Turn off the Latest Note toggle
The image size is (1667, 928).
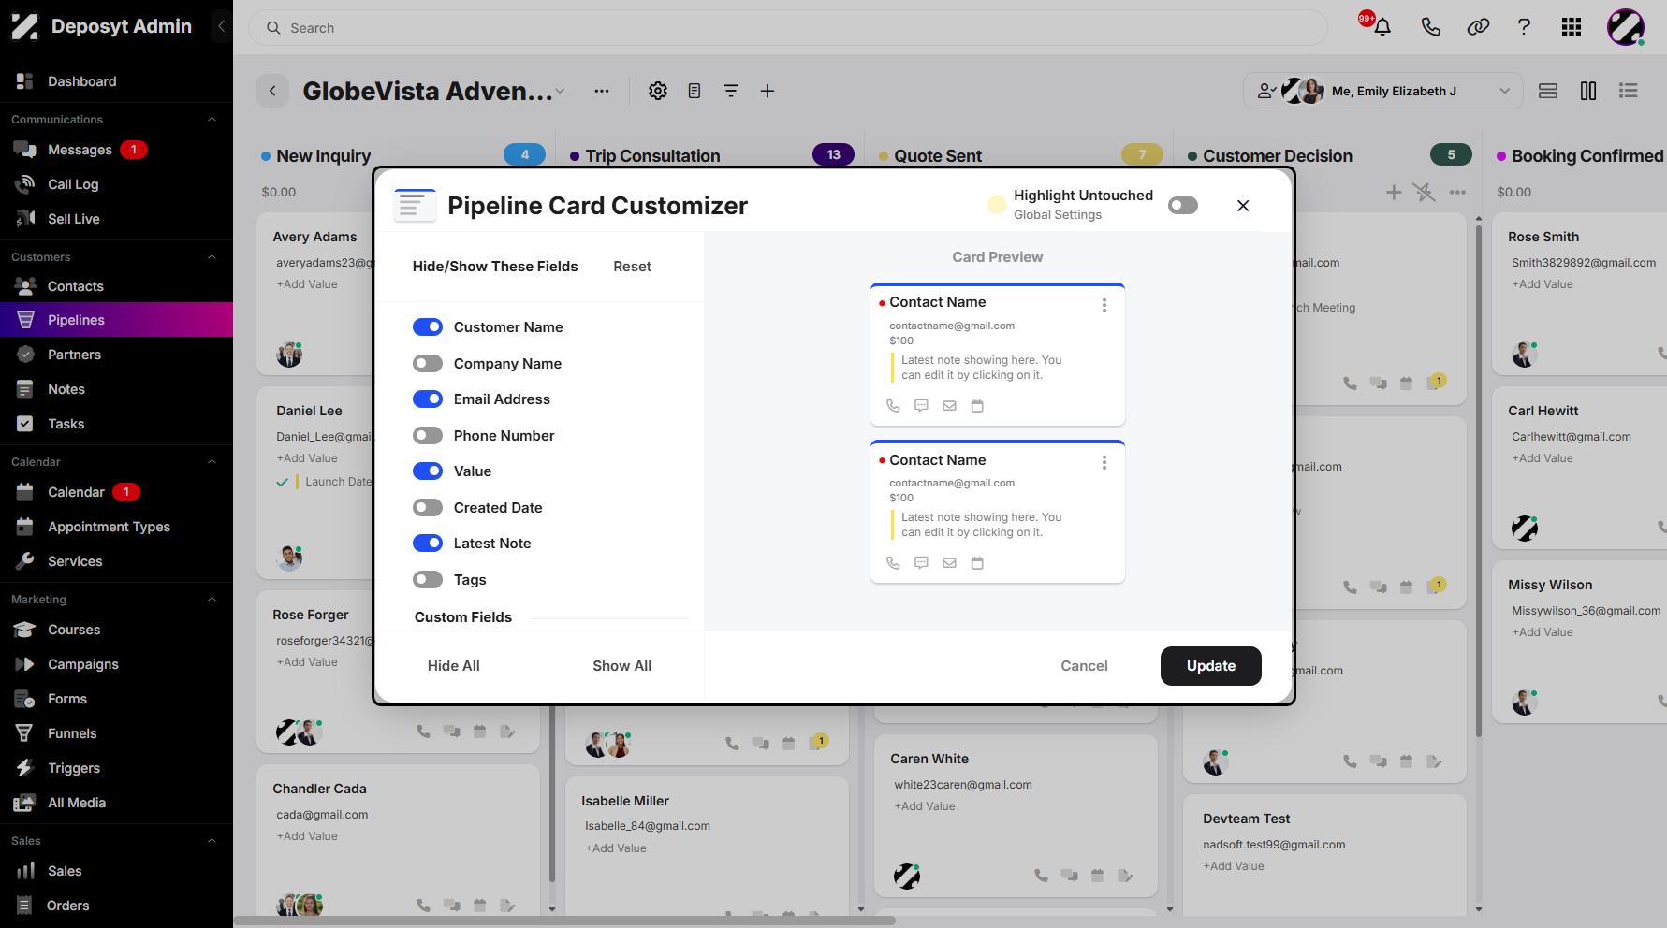pyautogui.click(x=428, y=543)
